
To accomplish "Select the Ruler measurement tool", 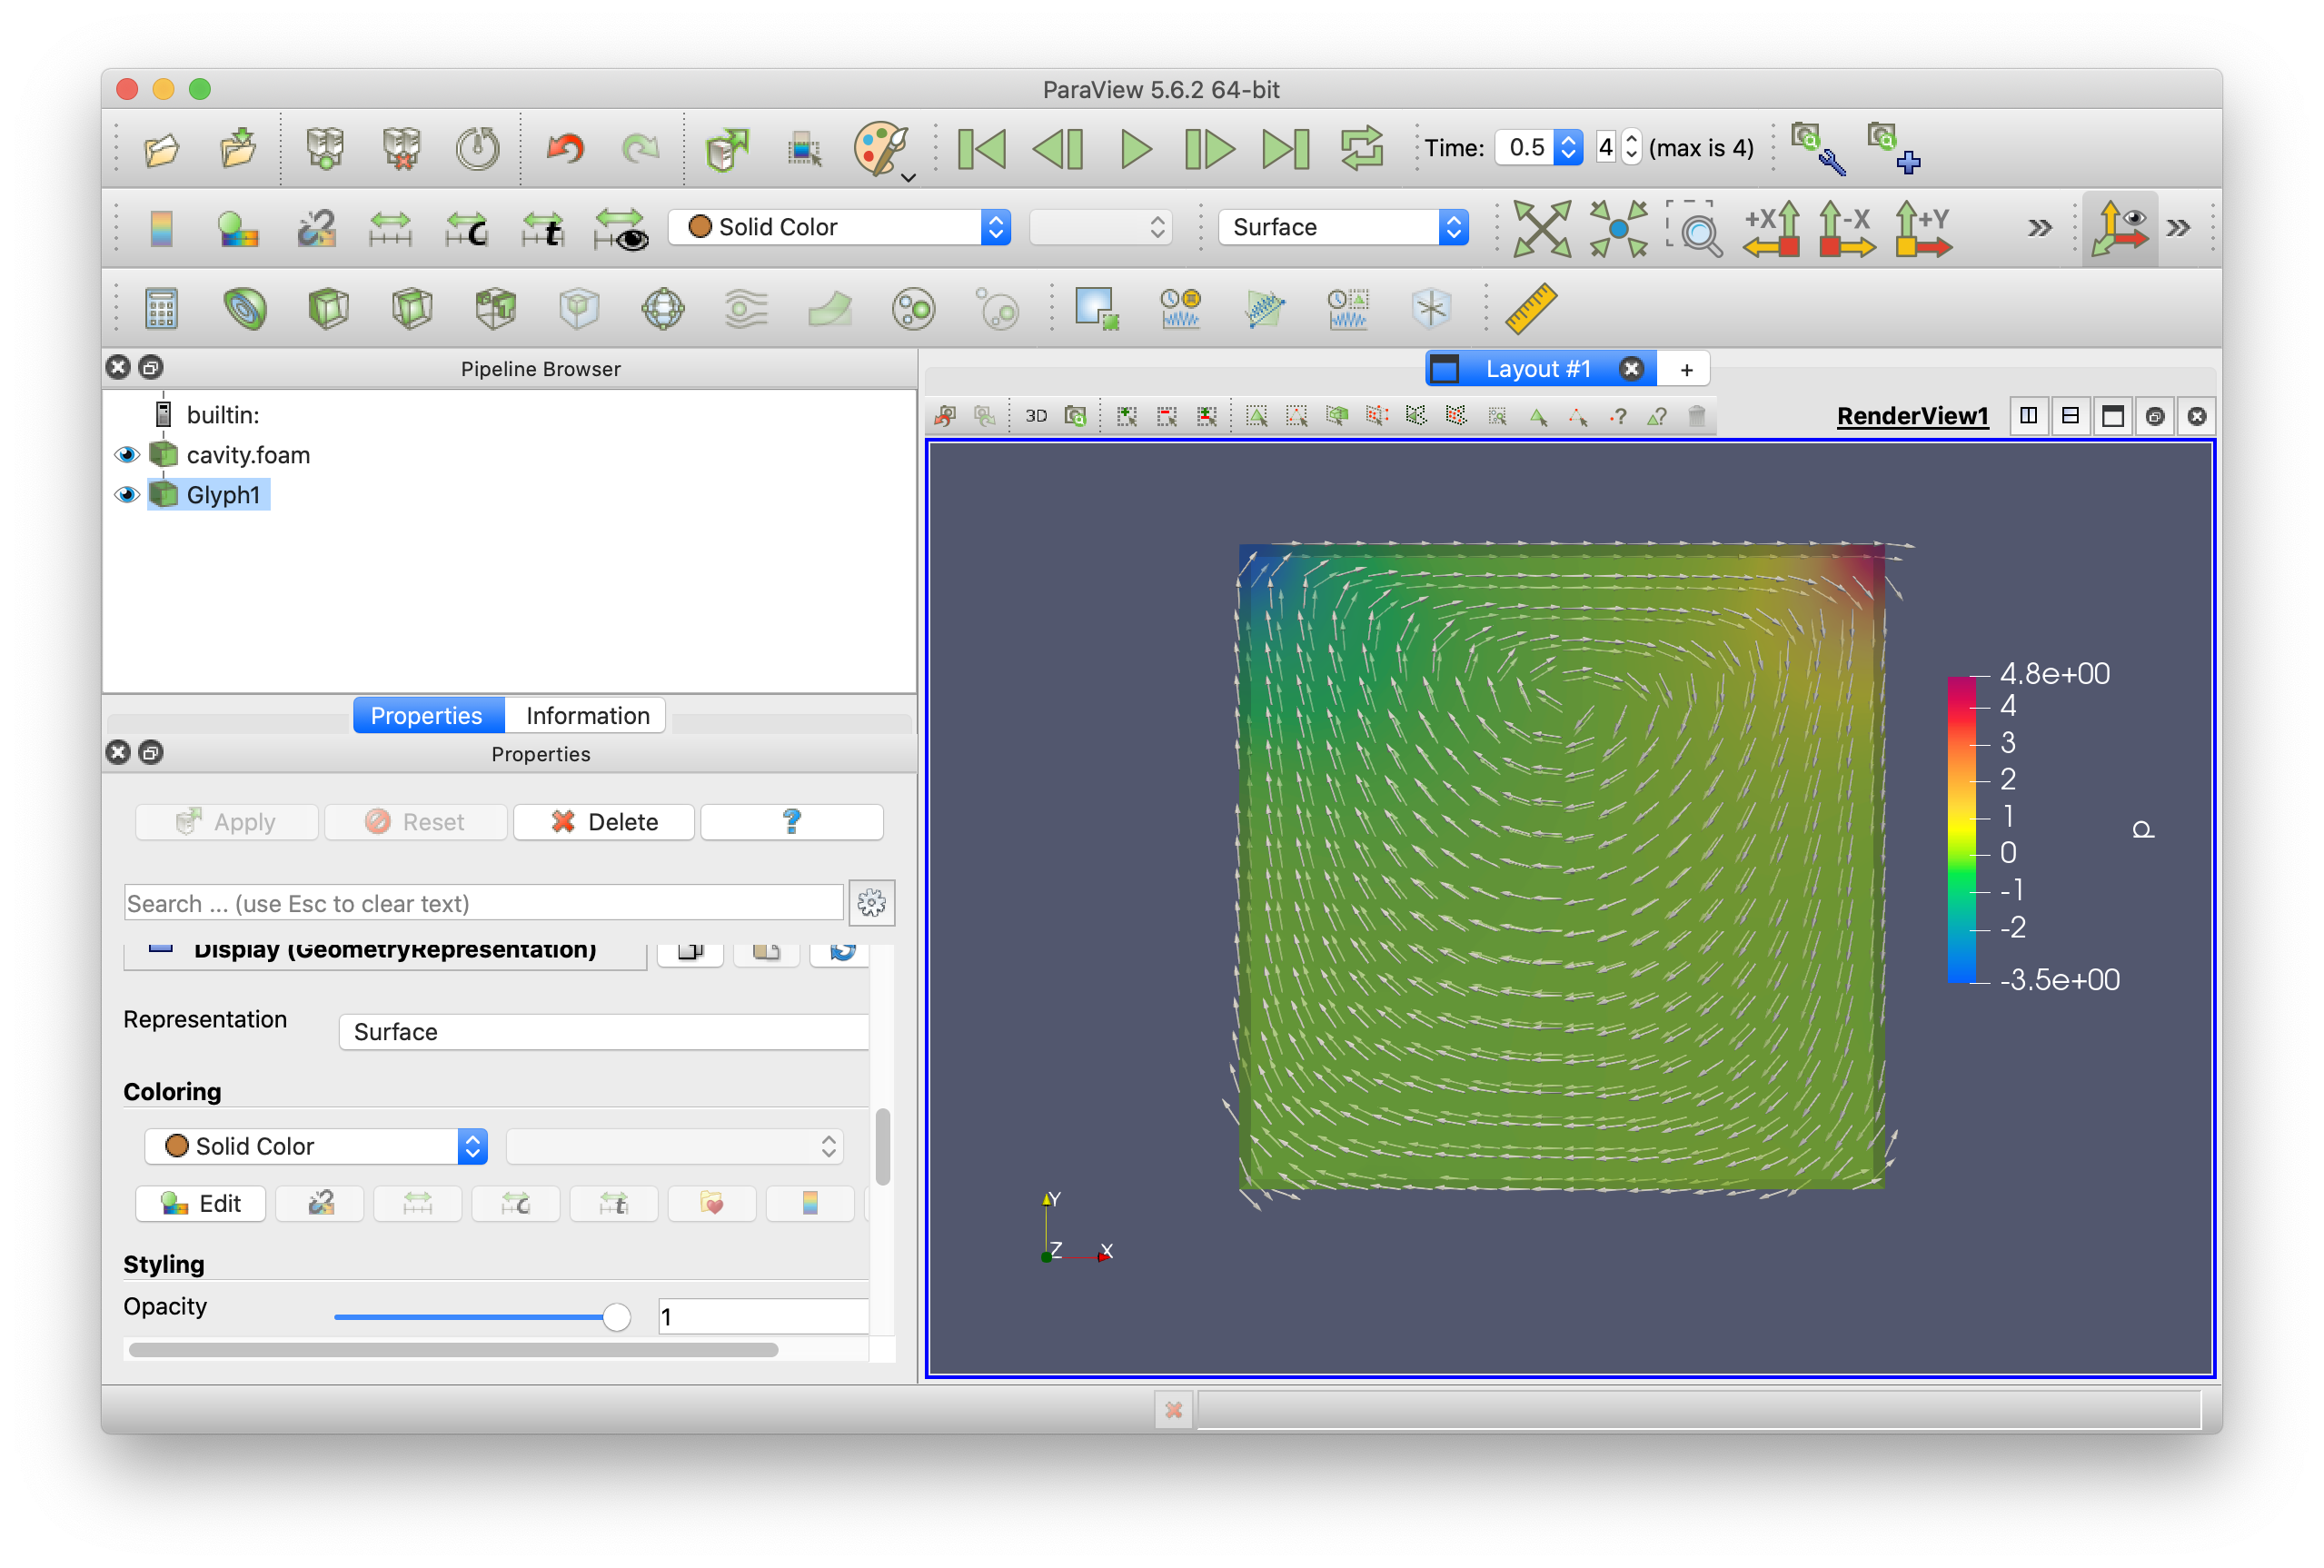I will [1531, 308].
